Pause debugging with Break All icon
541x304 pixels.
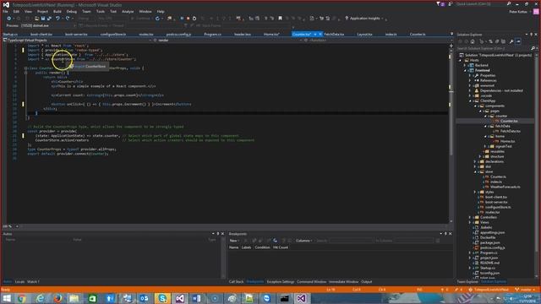(x=182, y=19)
